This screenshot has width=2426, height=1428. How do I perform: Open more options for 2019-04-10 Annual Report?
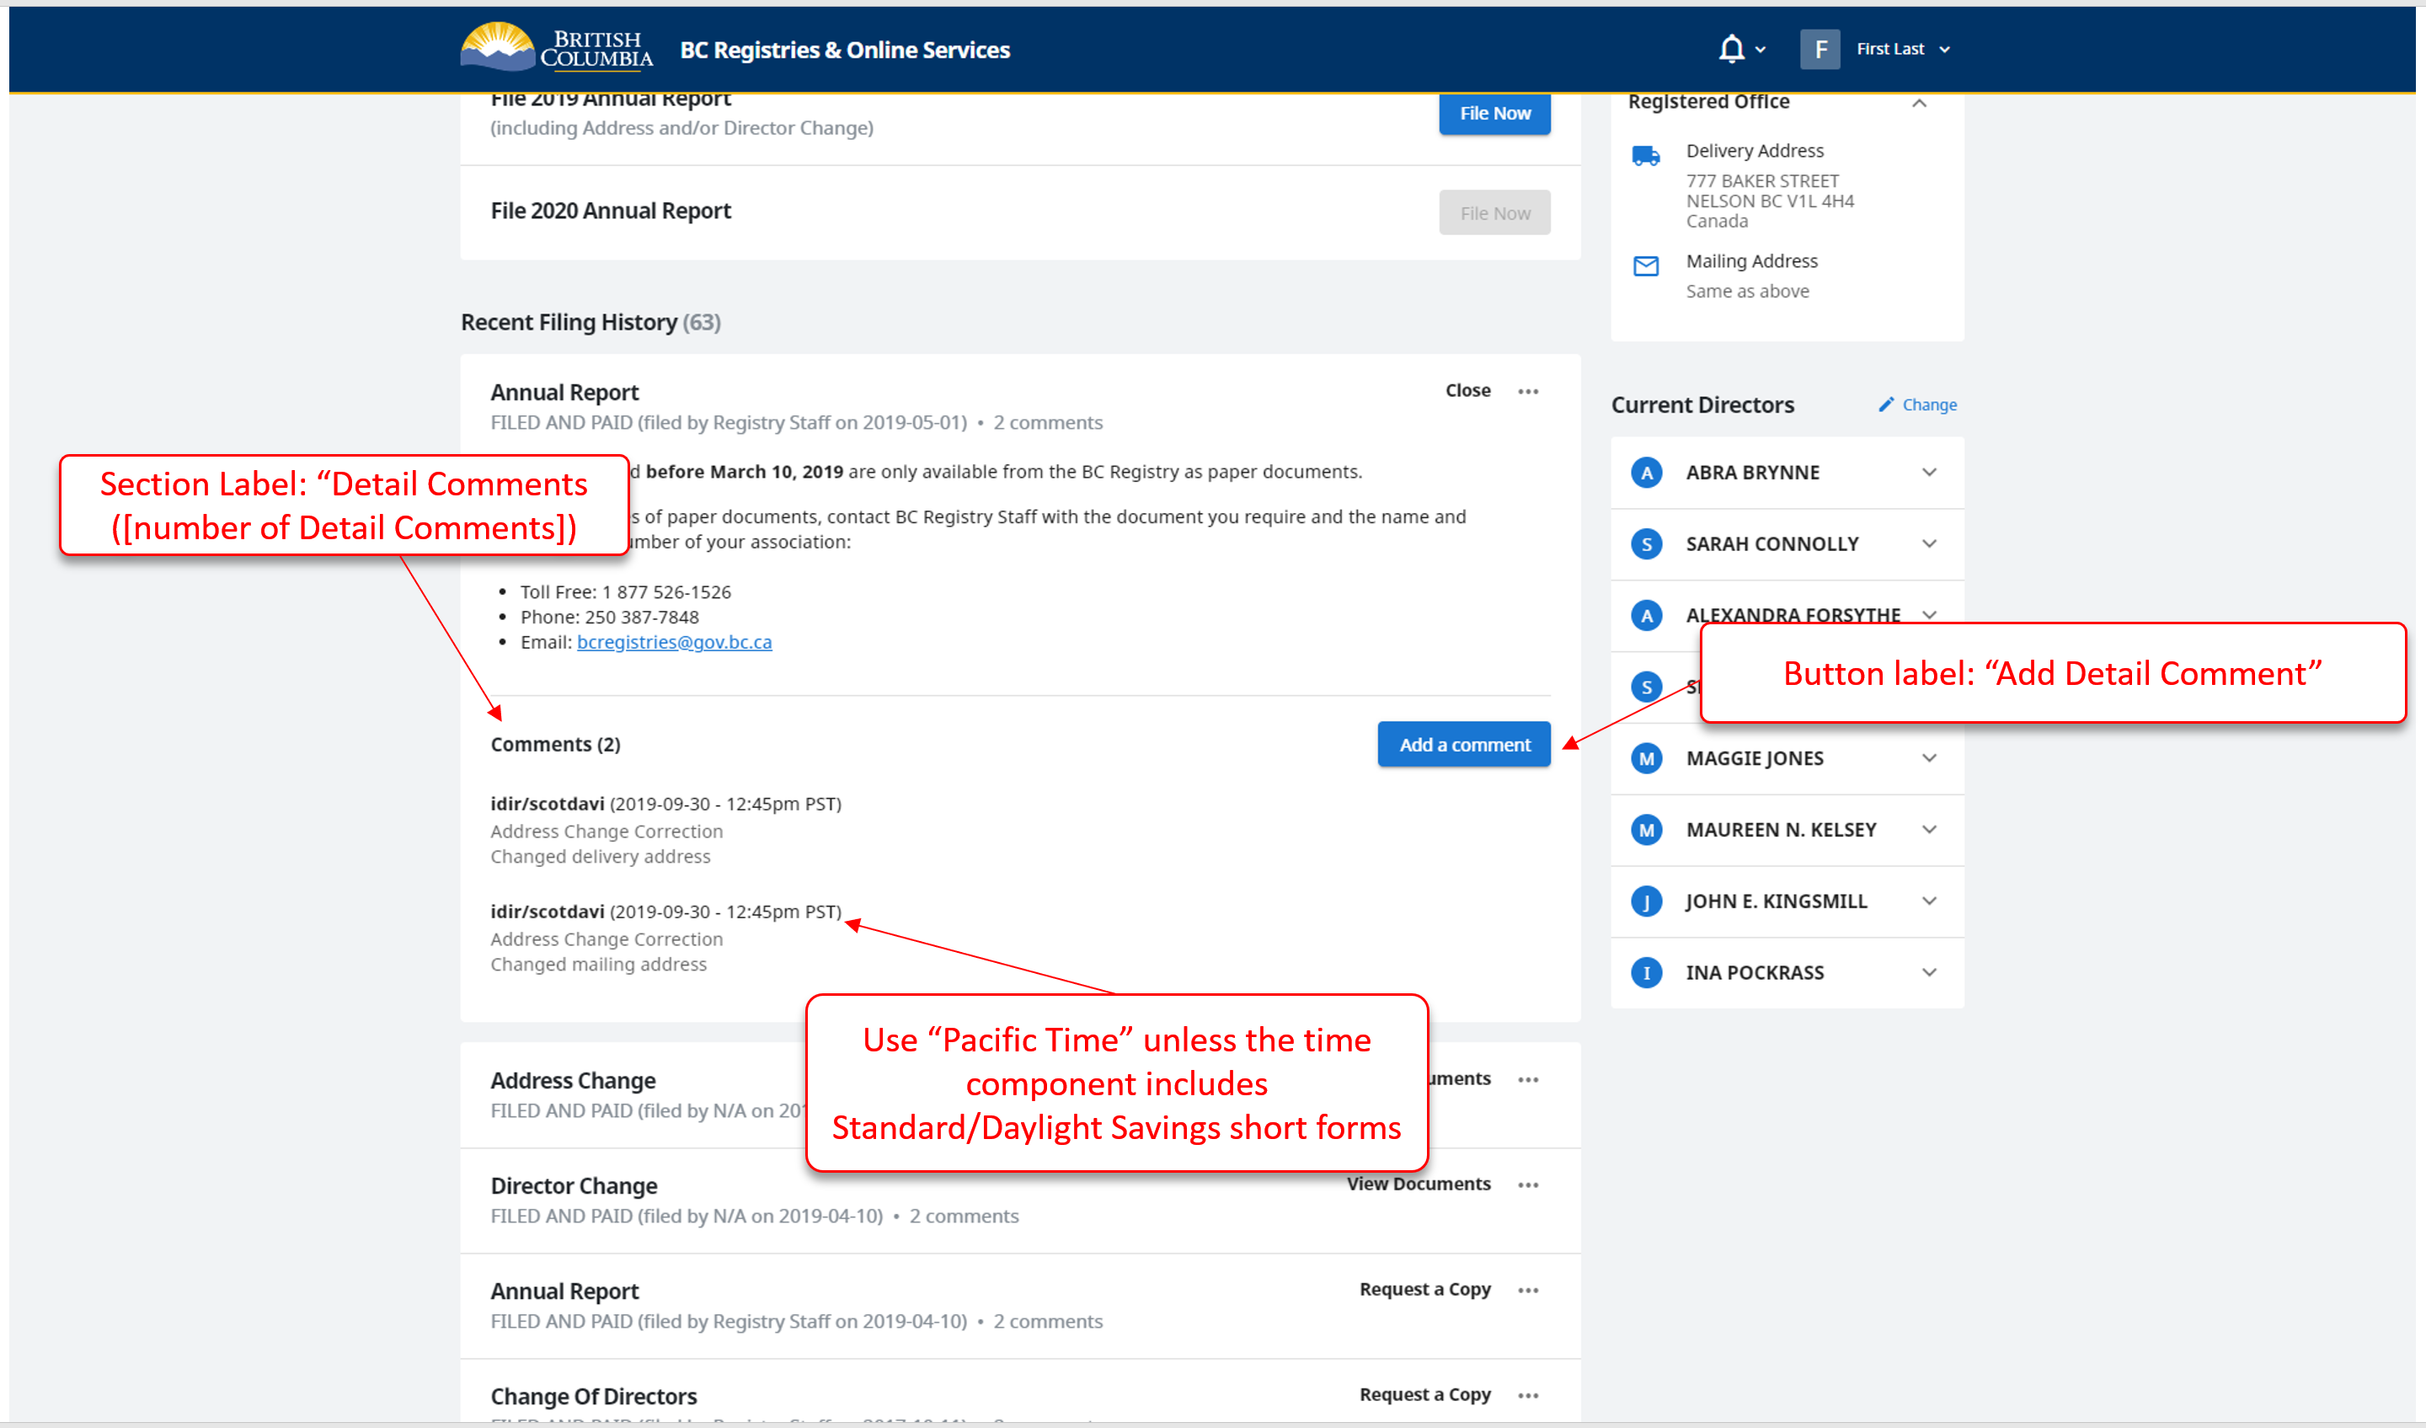coord(1528,1291)
